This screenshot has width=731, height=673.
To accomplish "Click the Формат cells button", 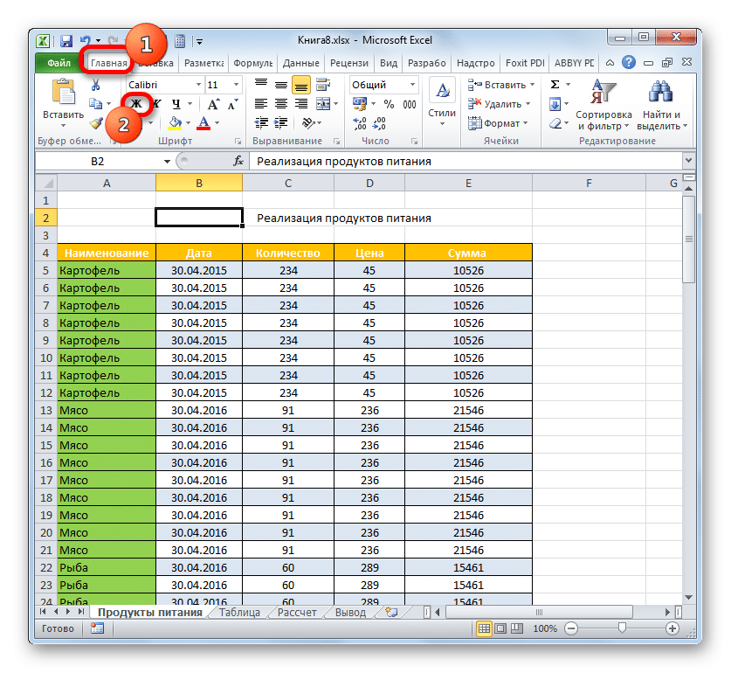I will (x=495, y=123).
